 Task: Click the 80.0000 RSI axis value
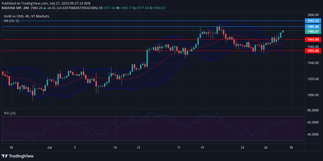[x=313, y=110]
